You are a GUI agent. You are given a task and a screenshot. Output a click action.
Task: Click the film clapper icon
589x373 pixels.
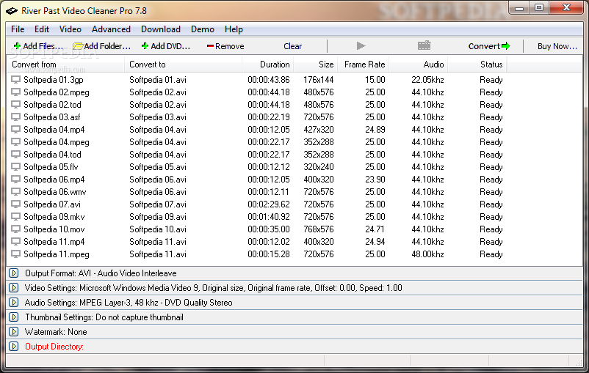pyautogui.click(x=424, y=45)
